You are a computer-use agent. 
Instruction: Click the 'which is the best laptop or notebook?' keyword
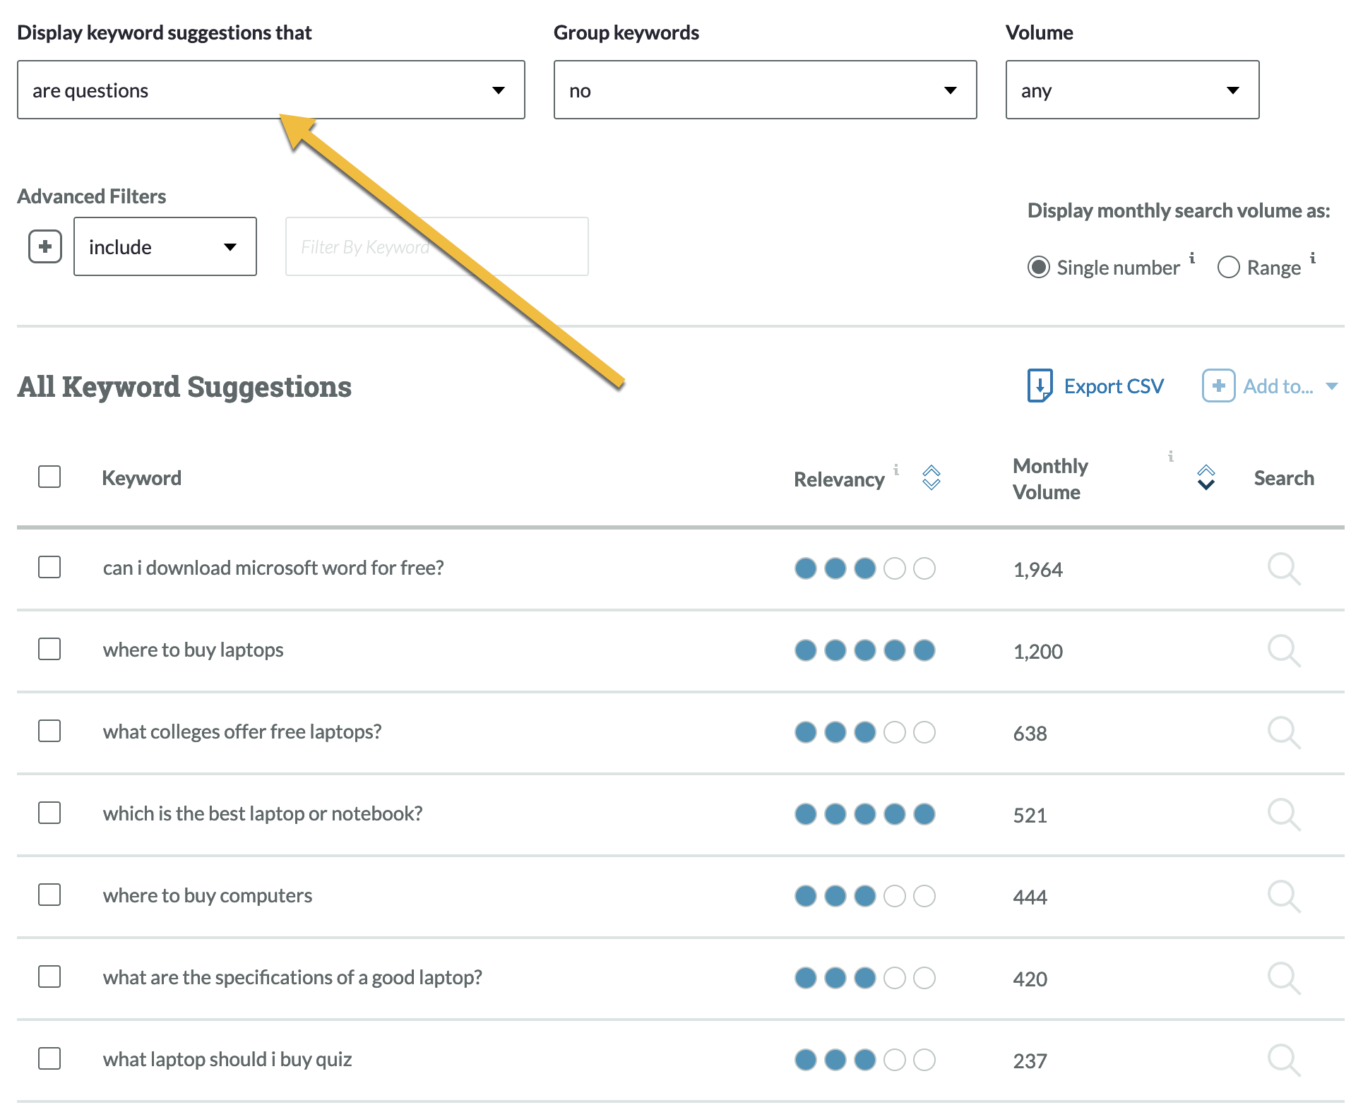tap(263, 813)
